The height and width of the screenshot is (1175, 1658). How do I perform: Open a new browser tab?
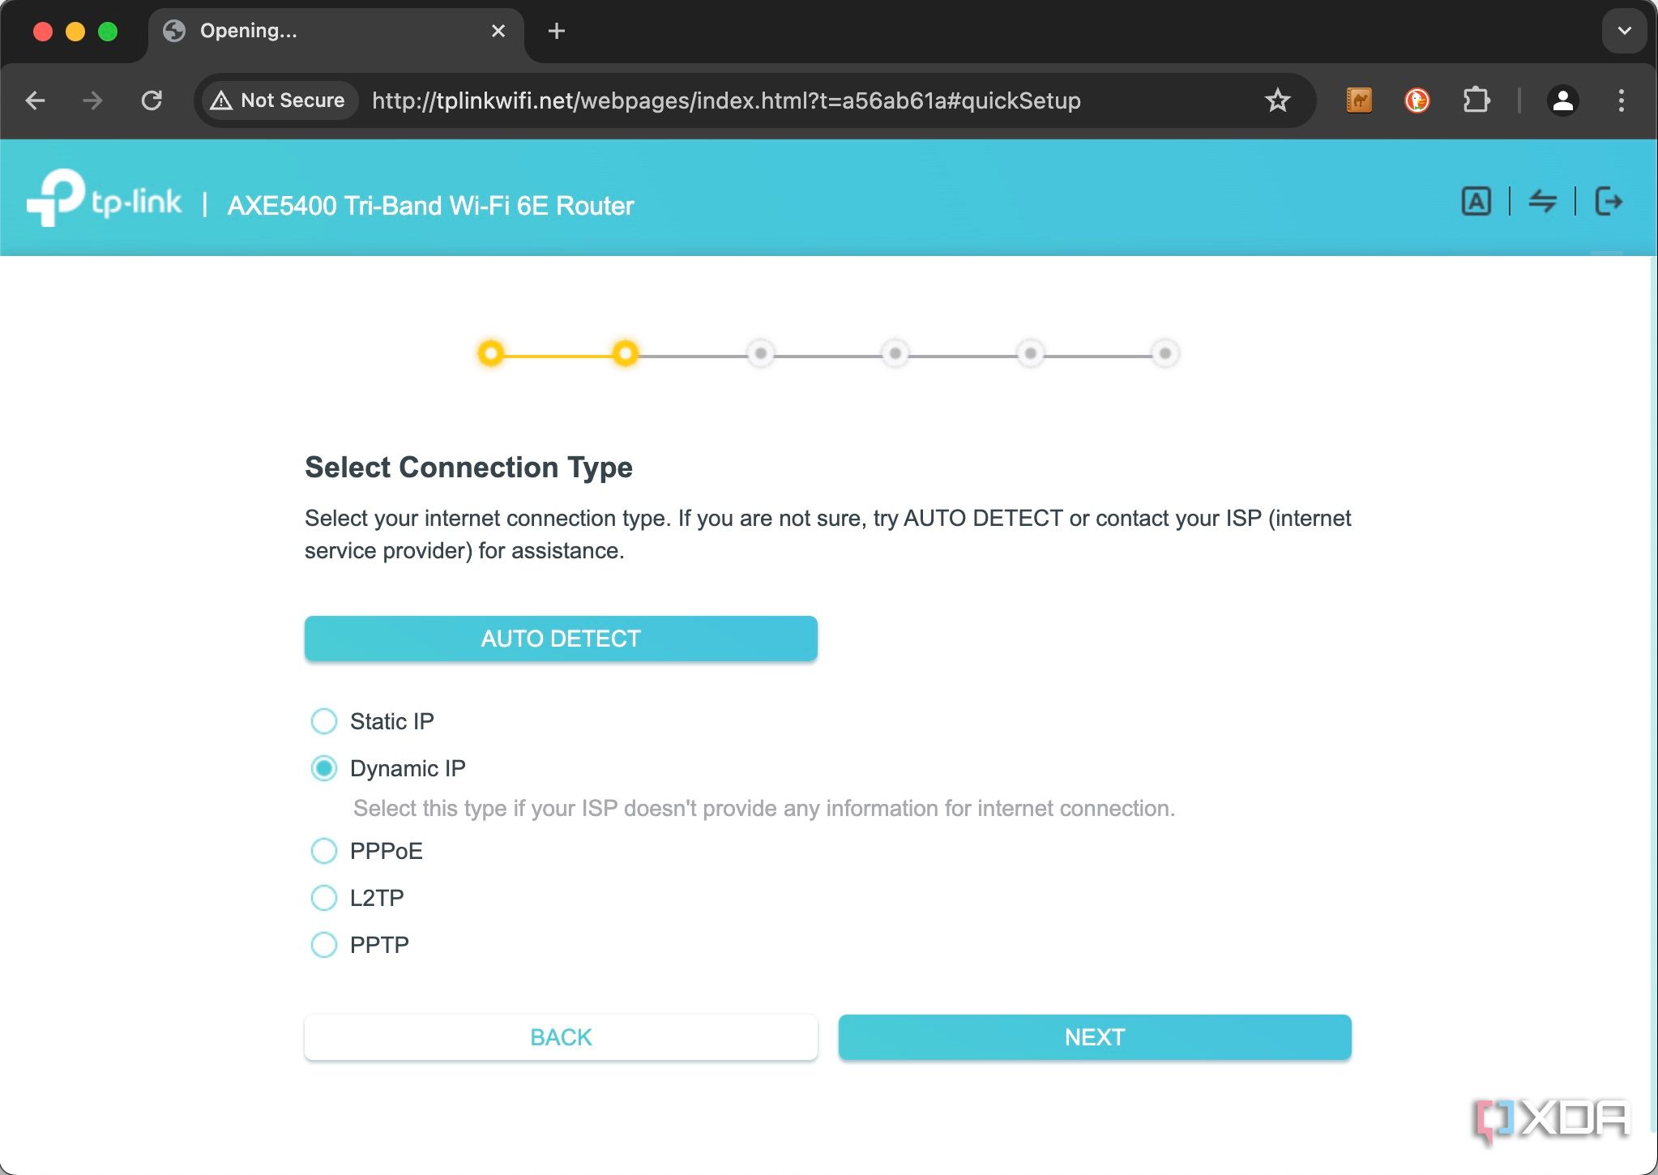(x=556, y=31)
